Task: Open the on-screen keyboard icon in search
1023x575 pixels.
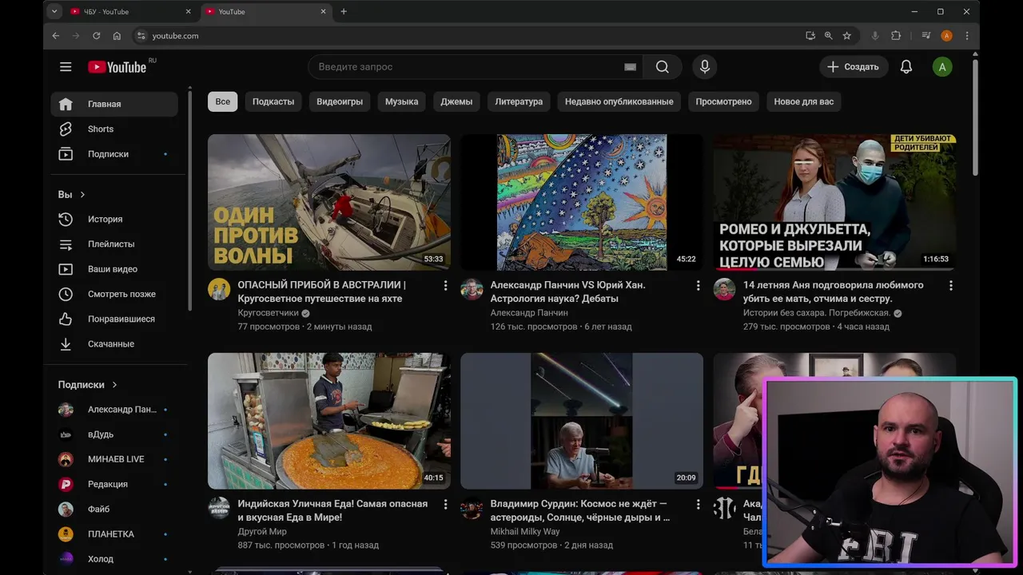Action: [x=630, y=67]
